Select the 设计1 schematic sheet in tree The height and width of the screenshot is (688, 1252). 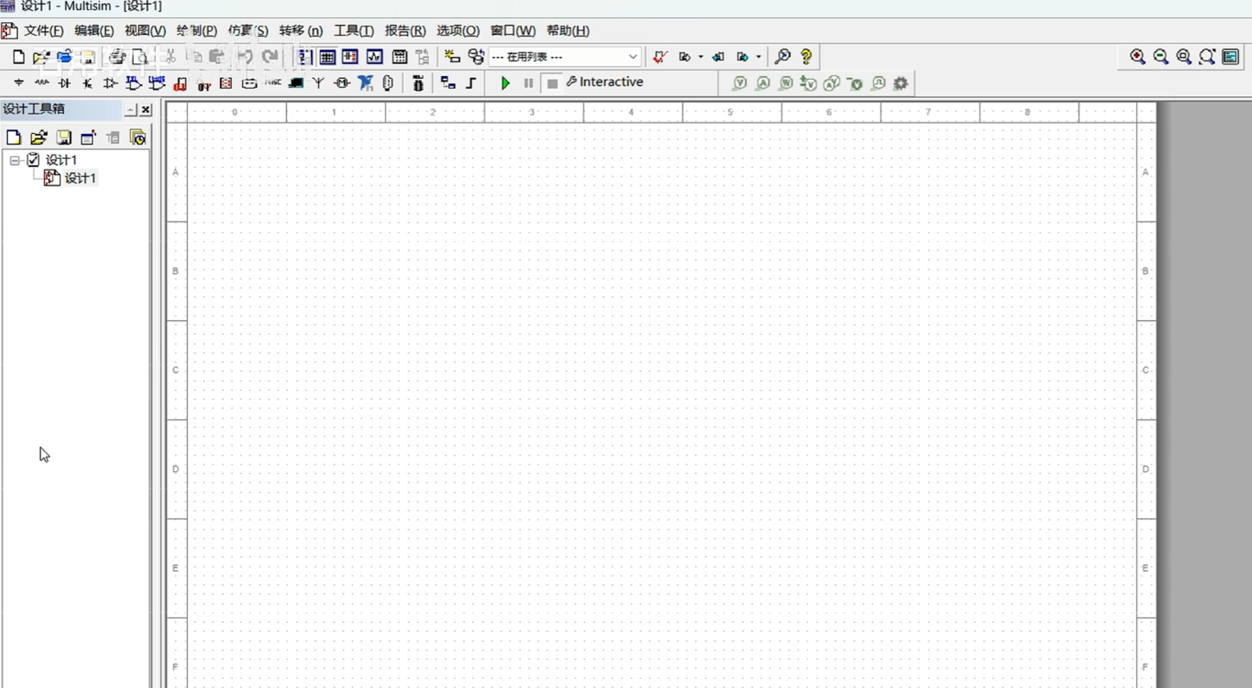click(x=80, y=178)
